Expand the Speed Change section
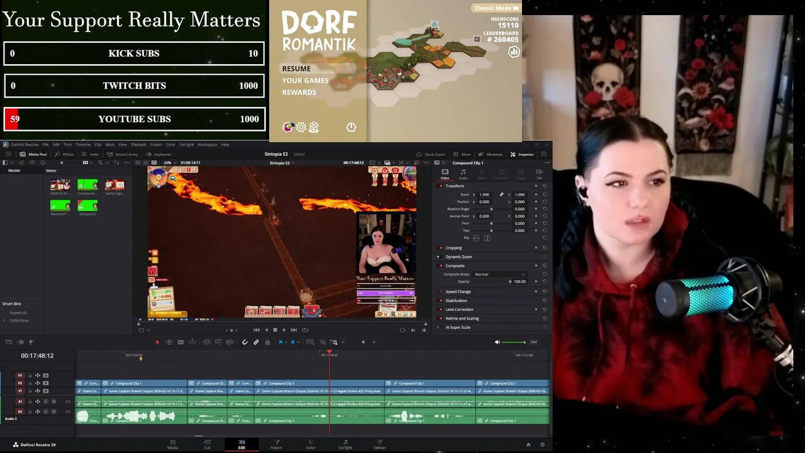This screenshot has width=805, height=453. pyautogui.click(x=458, y=292)
